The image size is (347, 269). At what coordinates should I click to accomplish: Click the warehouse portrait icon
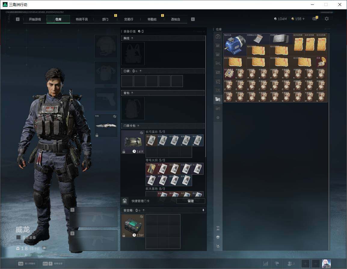[218, 228]
